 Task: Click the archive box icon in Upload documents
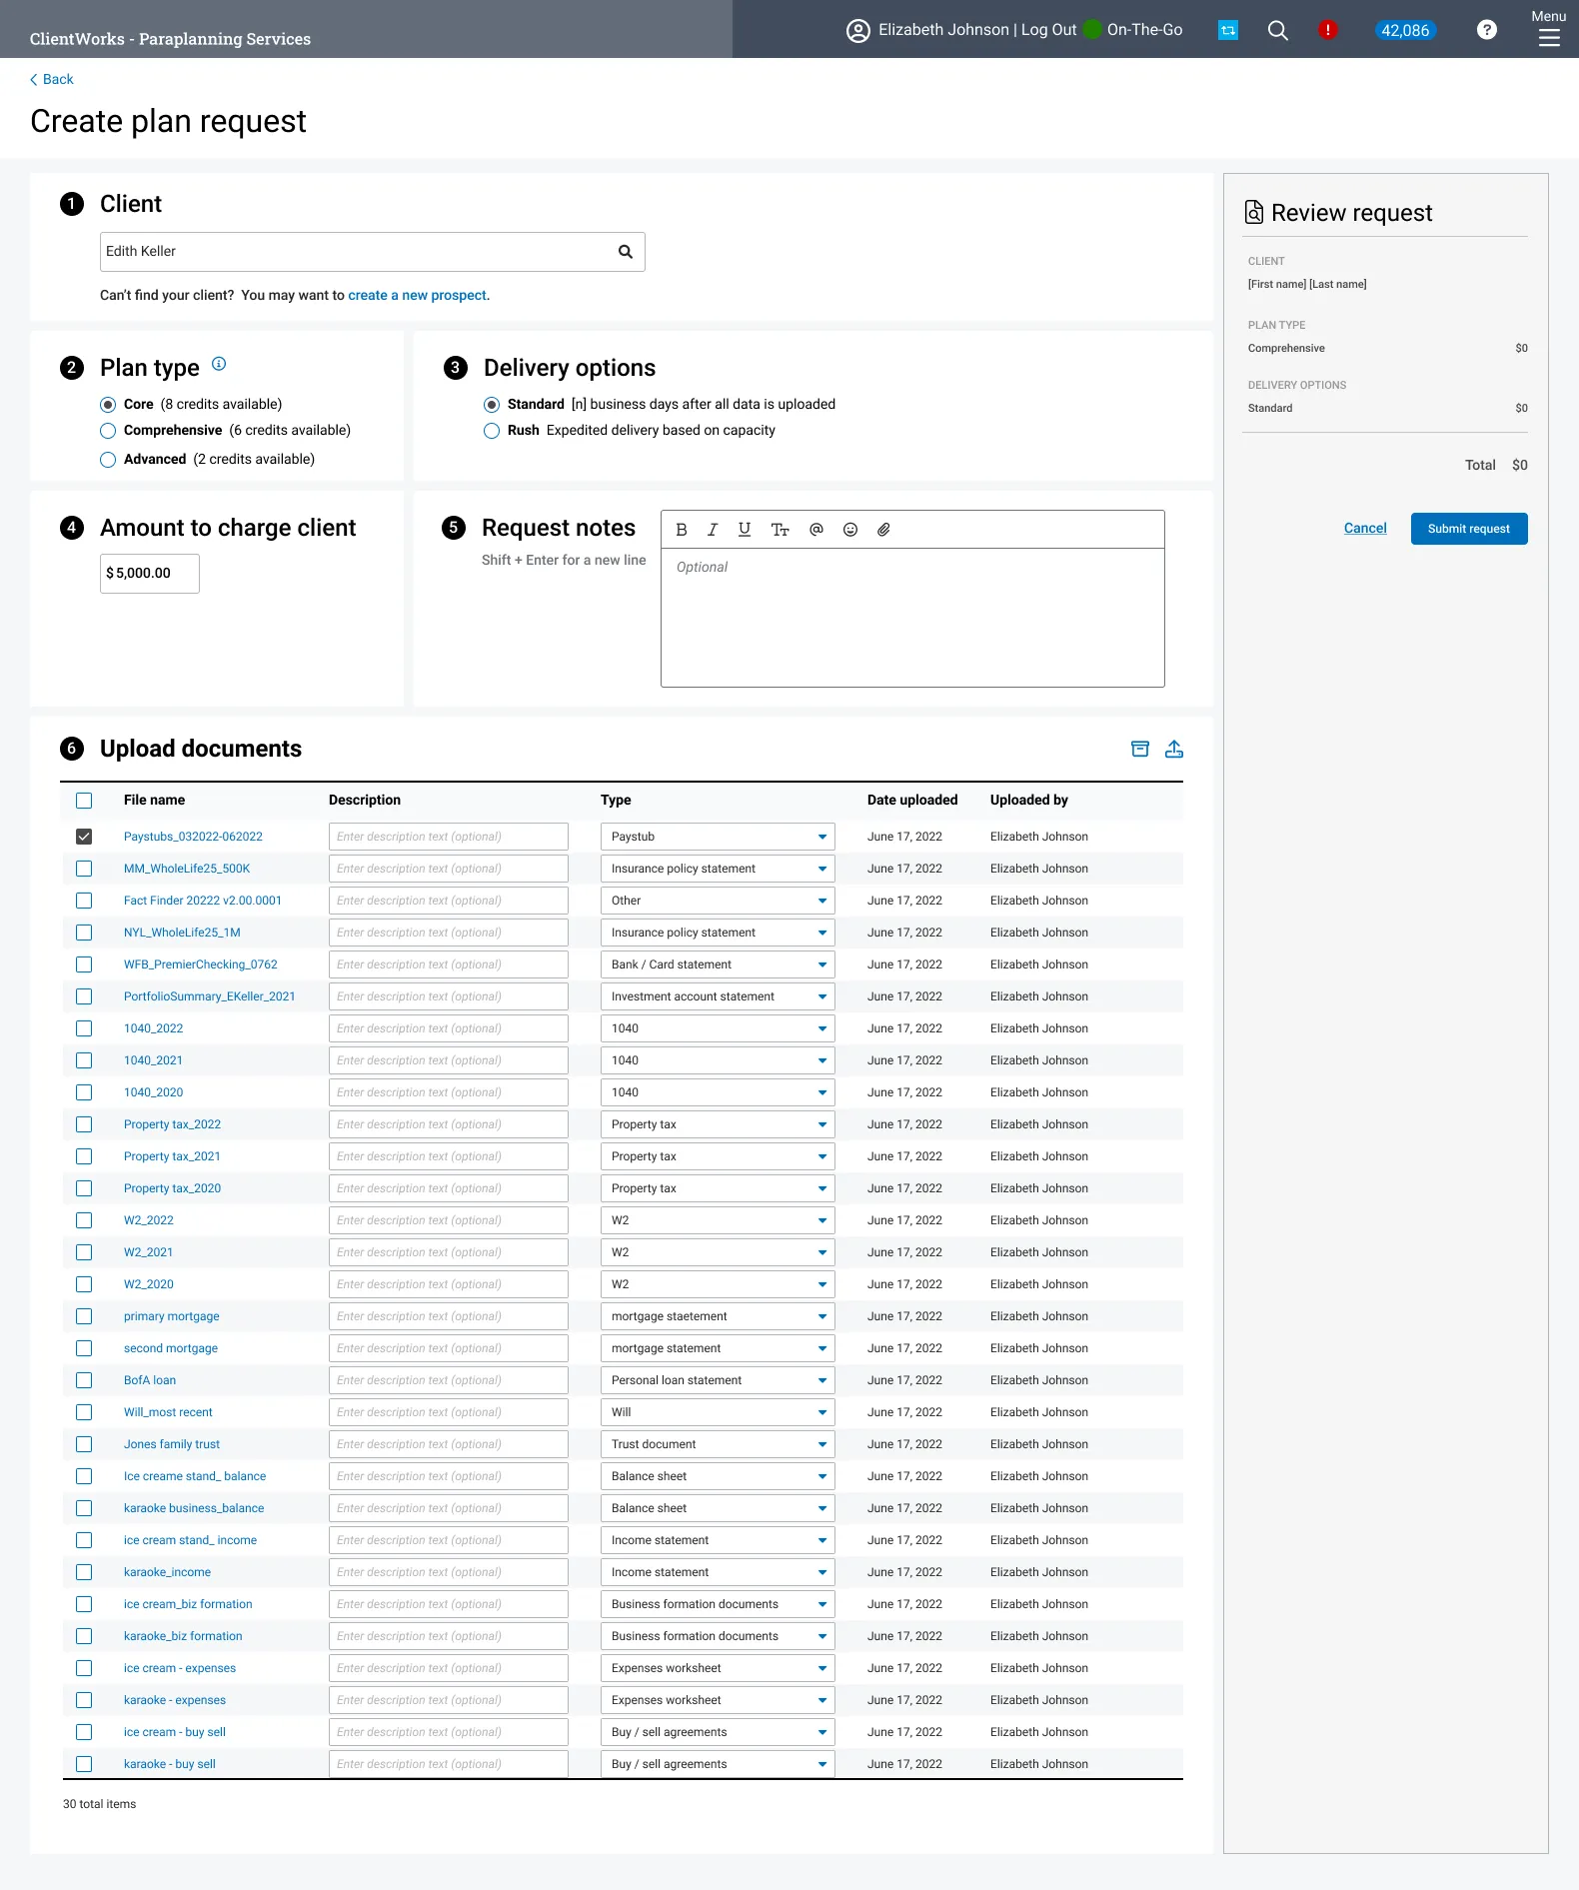tap(1140, 749)
